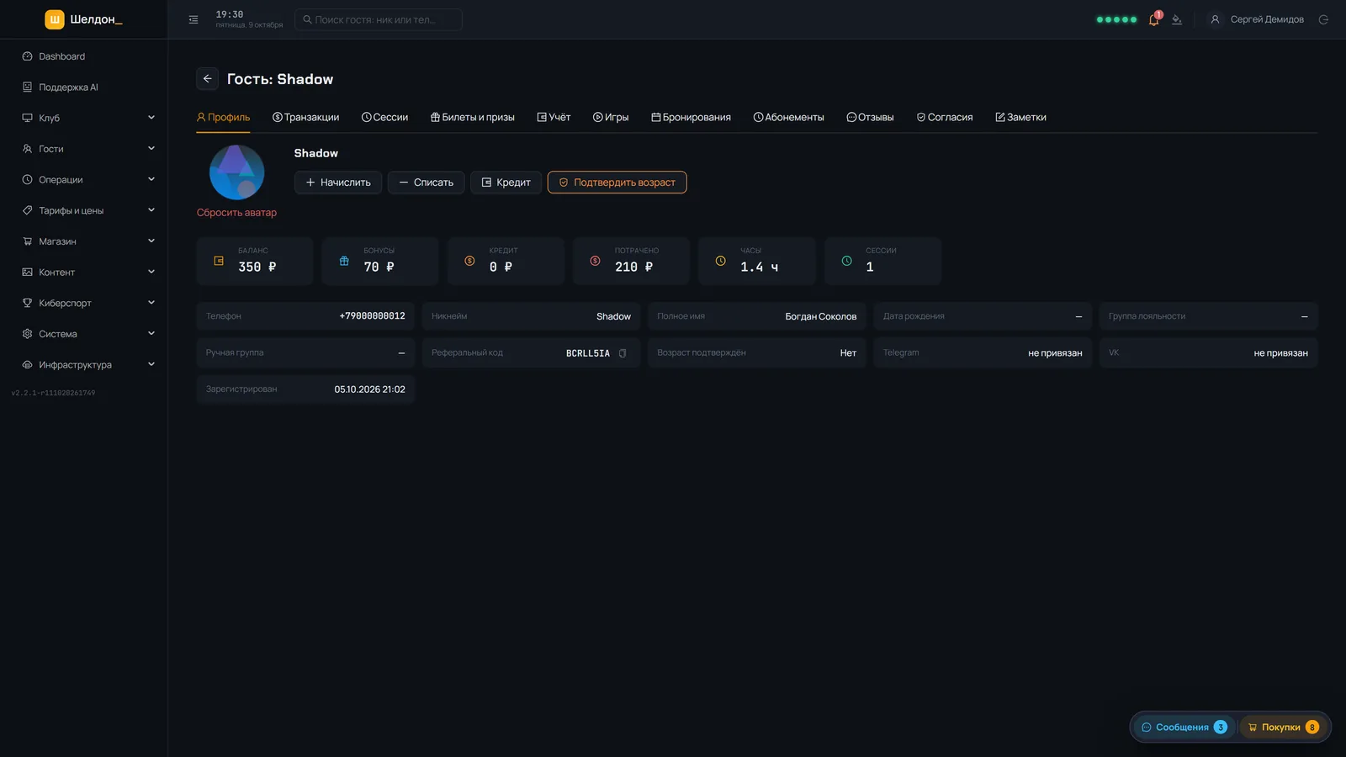Click the Сбросить аватар link

coord(236,213)
